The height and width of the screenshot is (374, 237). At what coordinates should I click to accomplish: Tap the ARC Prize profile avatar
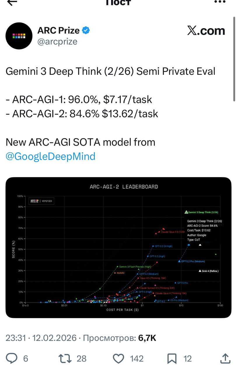tap(19, 36)
